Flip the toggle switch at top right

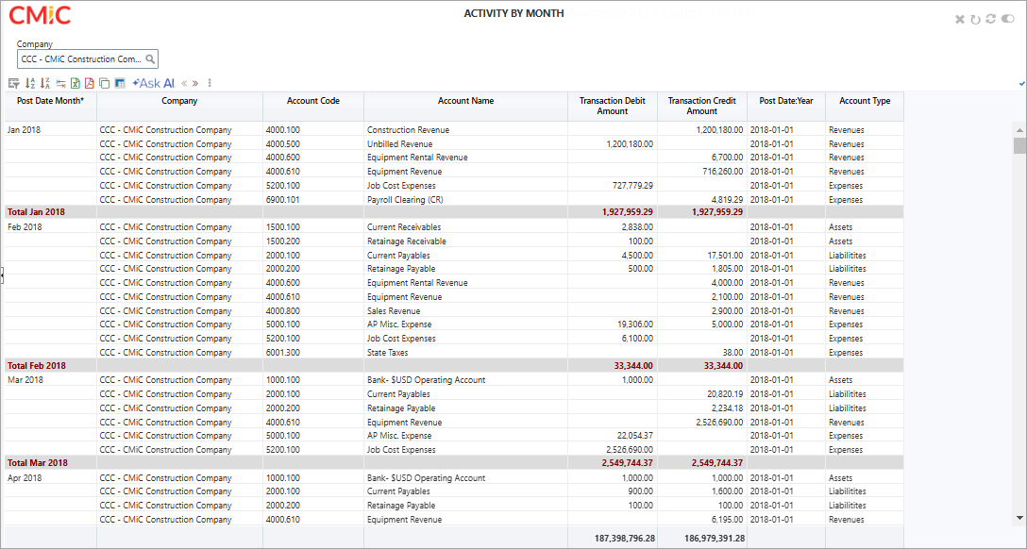[x=1007, y=19]
